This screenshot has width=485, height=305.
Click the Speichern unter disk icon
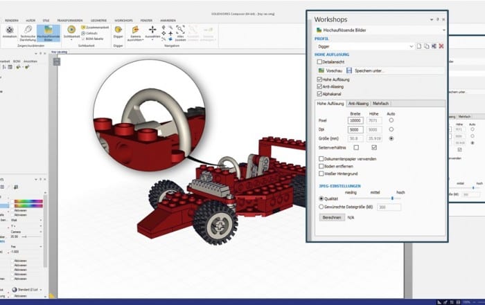click(x=349, y=71)
